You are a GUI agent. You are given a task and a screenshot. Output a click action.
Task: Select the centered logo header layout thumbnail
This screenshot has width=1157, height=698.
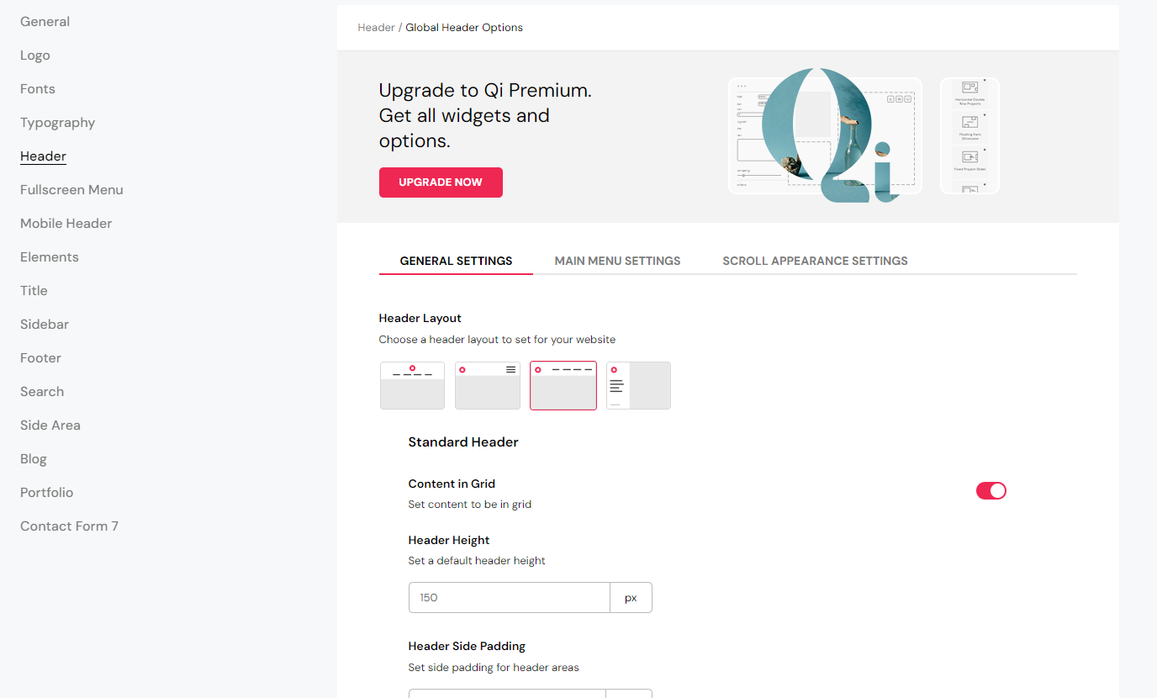pyautogui.click(x=412, y=386)
